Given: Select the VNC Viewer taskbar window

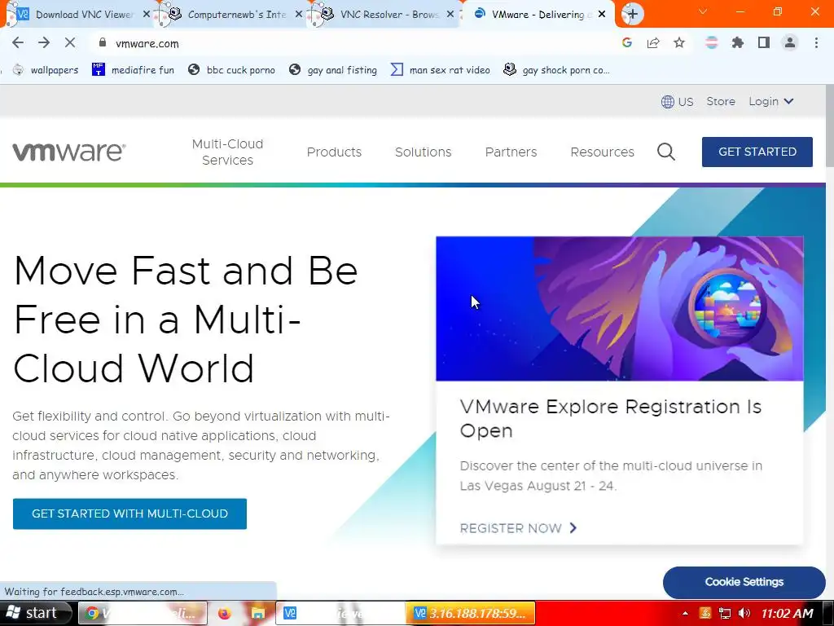Looking at the screenshot, I should point(340,613).
